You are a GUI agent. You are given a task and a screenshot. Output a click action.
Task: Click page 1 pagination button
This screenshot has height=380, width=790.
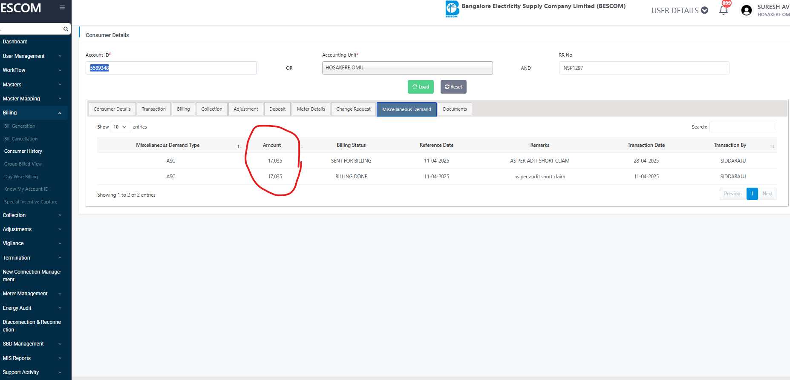(752, 194)
